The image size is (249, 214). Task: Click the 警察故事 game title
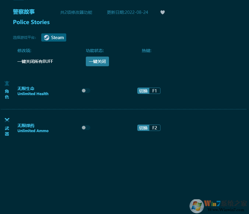24,12
